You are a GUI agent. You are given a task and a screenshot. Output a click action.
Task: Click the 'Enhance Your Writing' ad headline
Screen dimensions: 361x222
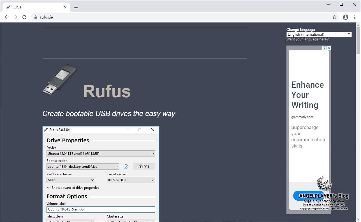pyautogui.click(x=307, y=95)
